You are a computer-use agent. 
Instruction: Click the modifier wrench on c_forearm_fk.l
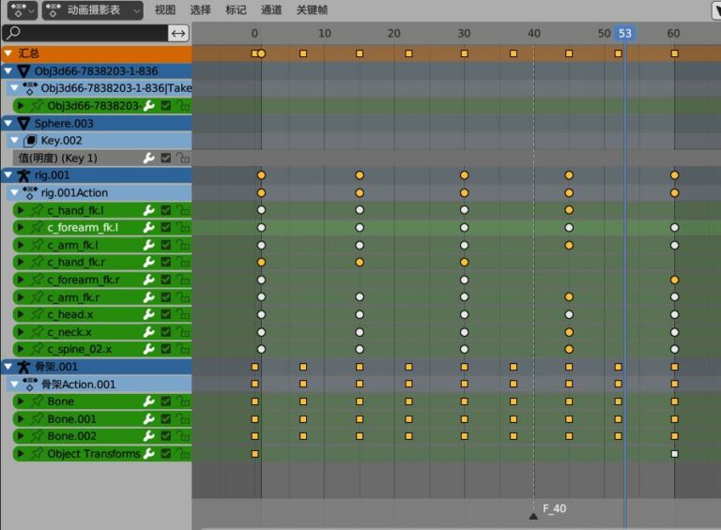[148, 227]
